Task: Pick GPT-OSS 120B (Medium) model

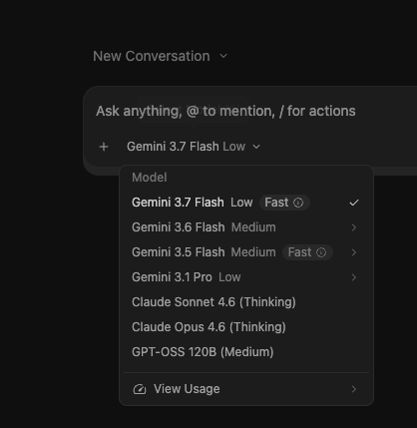Action: (x=246, y=352)
